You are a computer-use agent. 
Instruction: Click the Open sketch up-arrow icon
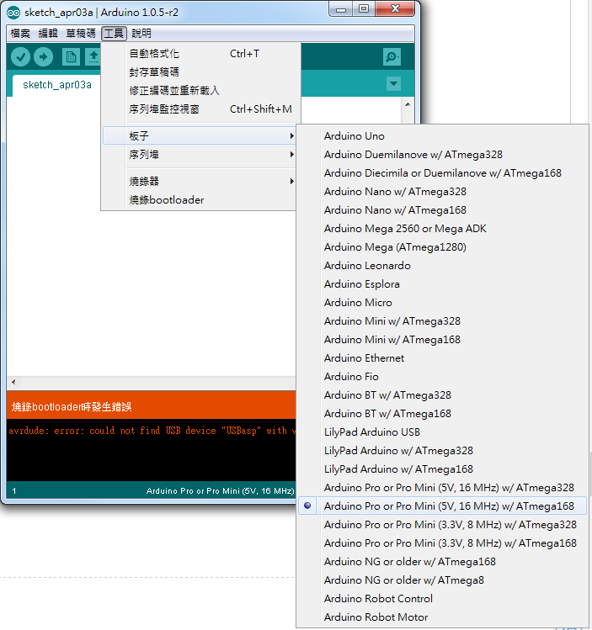coord(93,56)
